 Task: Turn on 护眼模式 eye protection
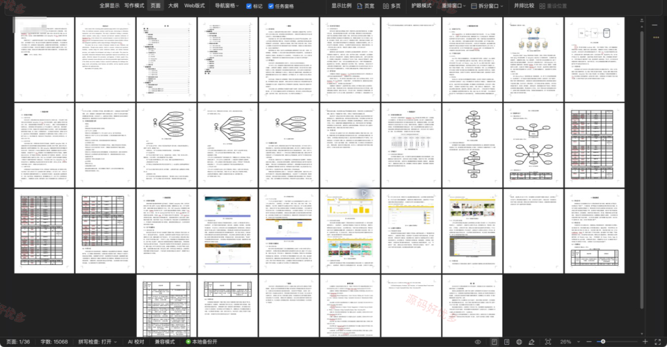(421, 5)
